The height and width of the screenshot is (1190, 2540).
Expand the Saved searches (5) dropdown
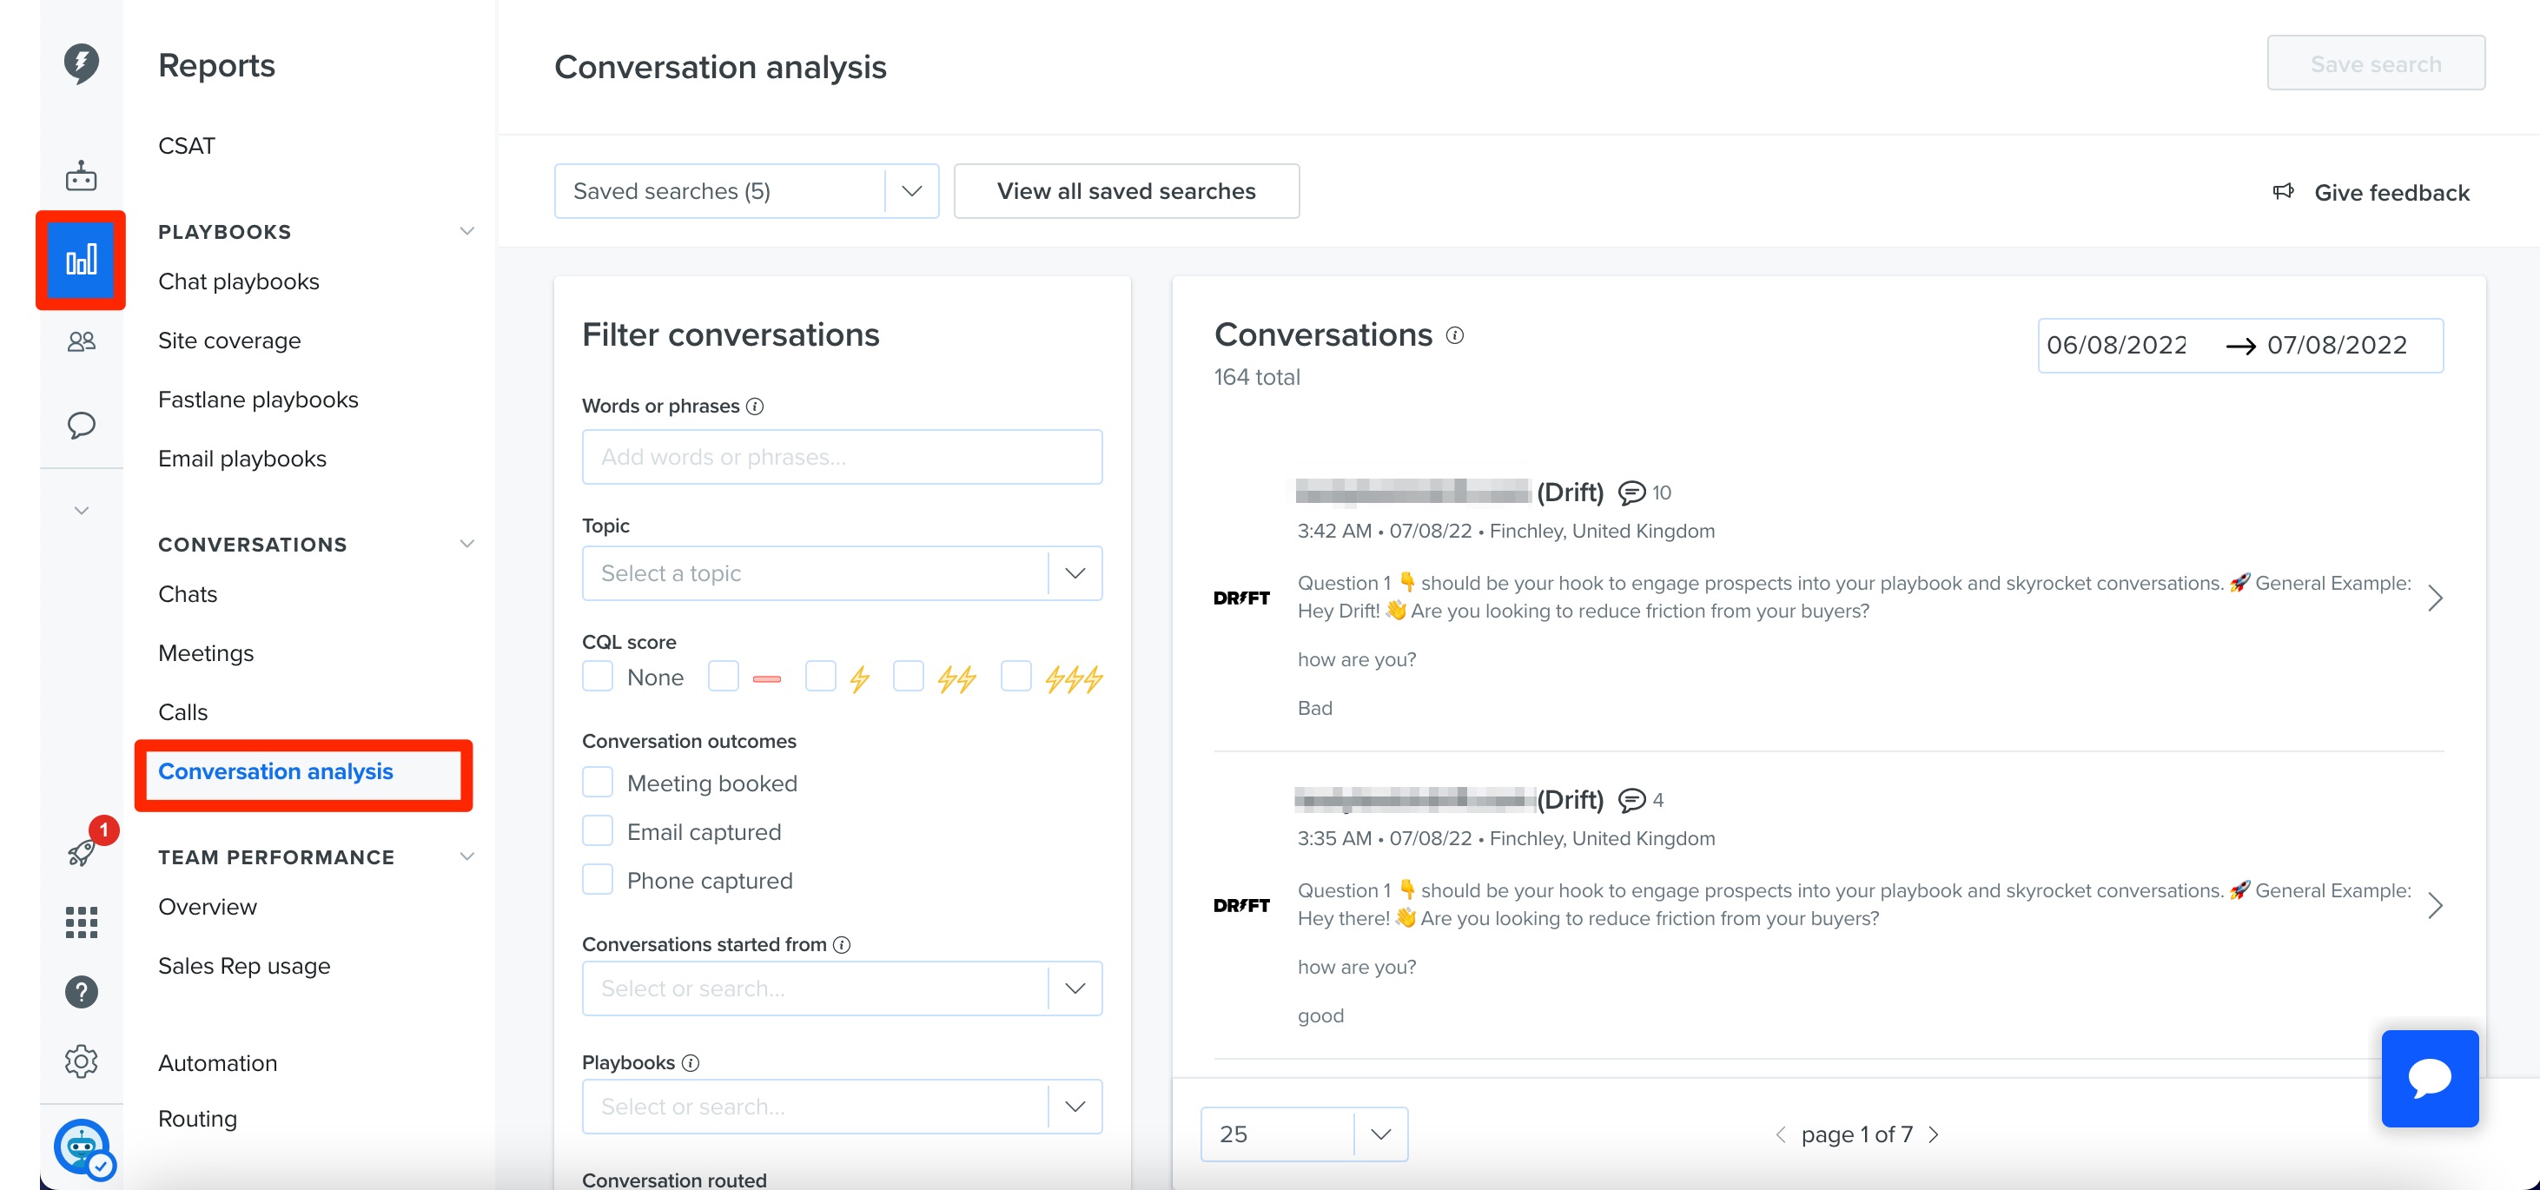[746, 191]
